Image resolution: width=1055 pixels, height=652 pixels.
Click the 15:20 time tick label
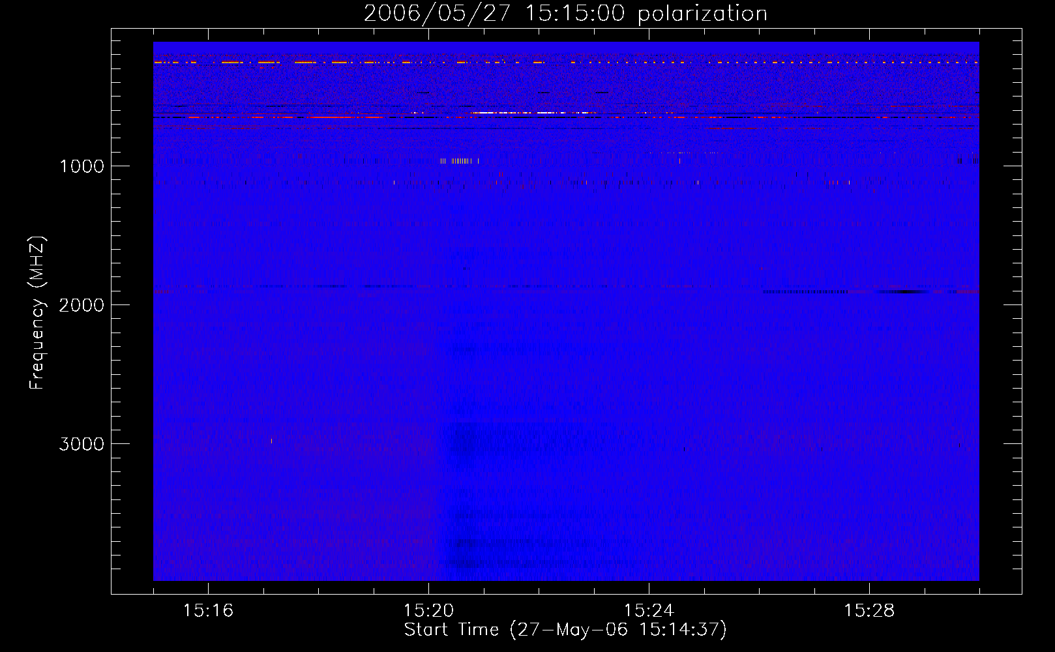(428, 610)
